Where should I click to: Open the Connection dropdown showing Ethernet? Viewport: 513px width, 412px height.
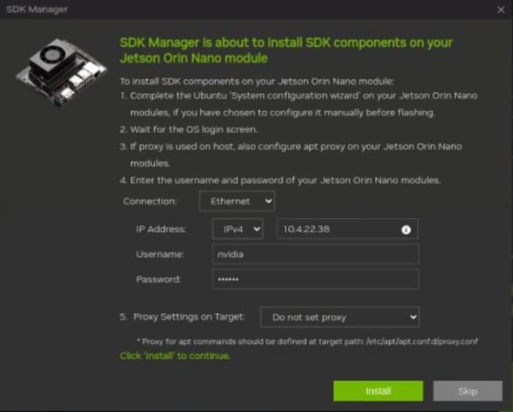(x=237, y=202)
